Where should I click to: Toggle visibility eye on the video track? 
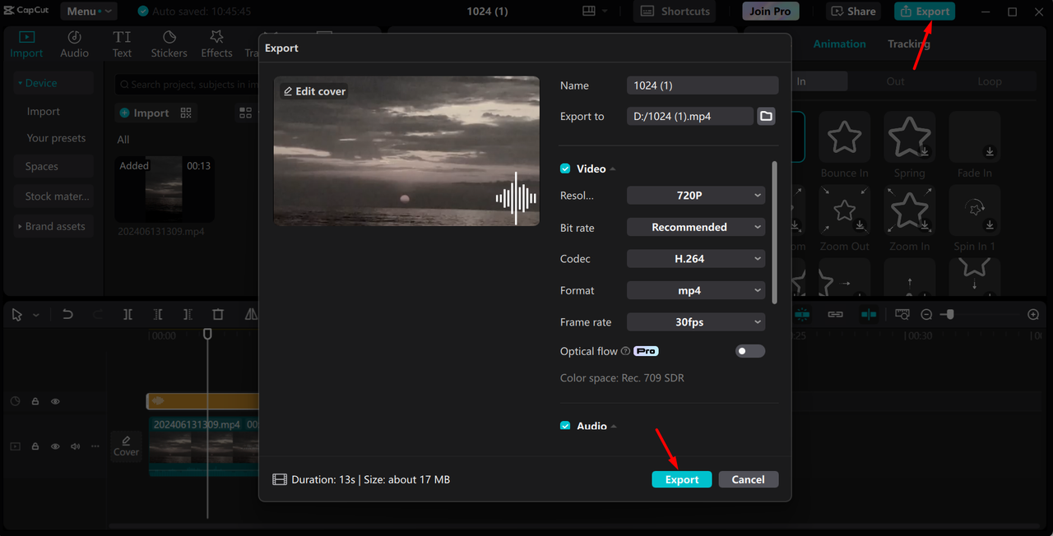point(55,446)
